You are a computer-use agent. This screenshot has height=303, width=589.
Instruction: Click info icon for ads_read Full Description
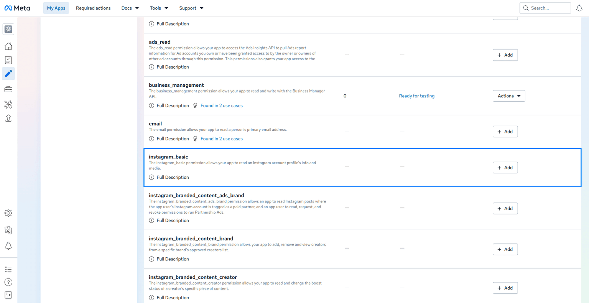pos(151,67)
